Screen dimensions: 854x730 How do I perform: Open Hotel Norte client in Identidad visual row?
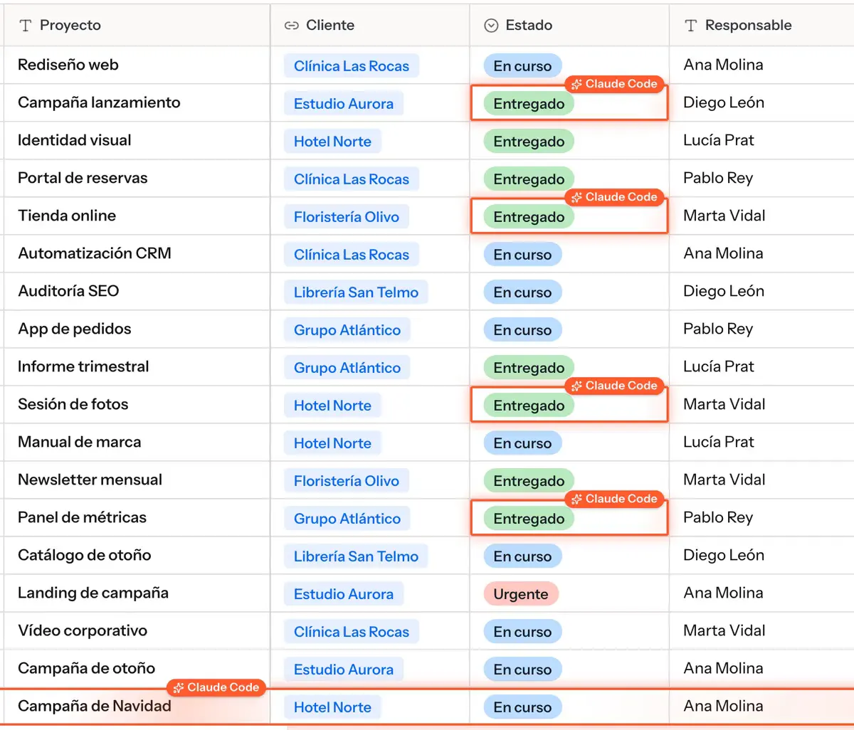click(x=332, y=142)
